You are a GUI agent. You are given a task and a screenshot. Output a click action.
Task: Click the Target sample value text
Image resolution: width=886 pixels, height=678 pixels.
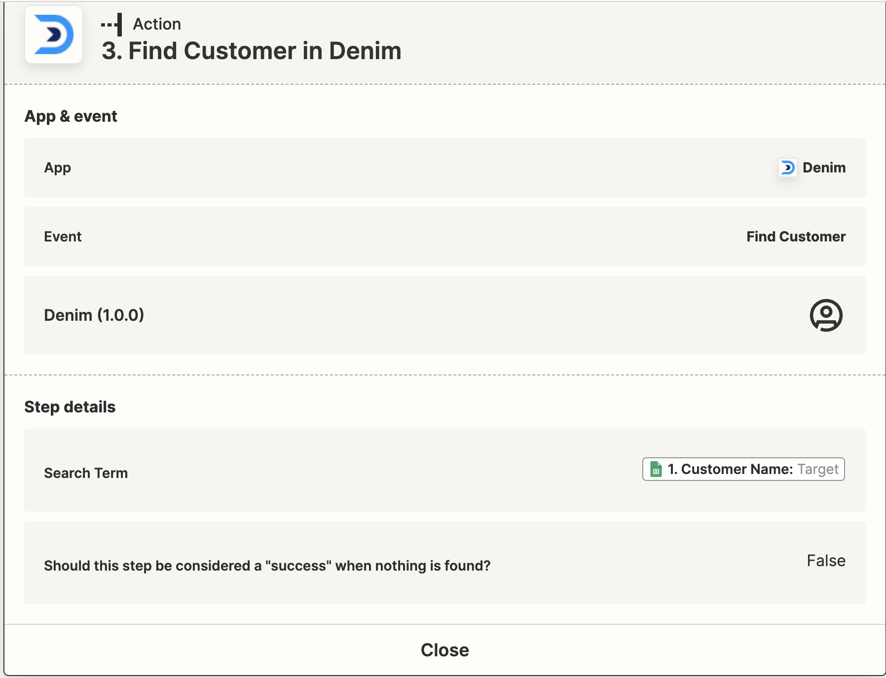click(x=817, y=469)
